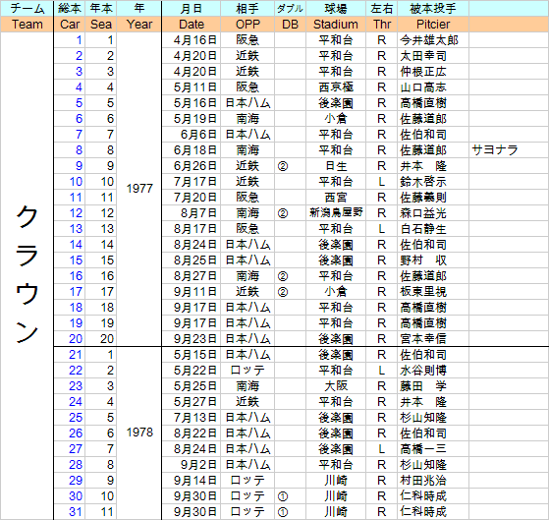
Task: Click the Pitcier column header
Action: [x=433, y=25]
